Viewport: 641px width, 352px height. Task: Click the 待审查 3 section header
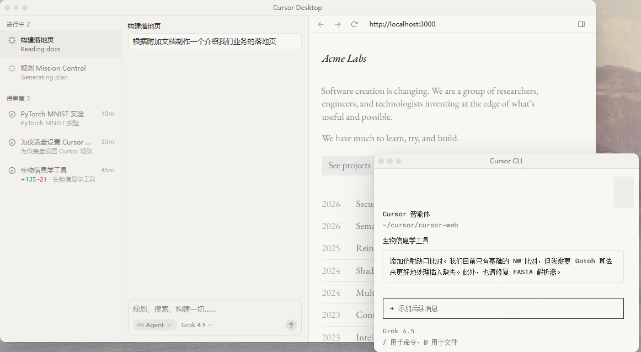(18, 98)
